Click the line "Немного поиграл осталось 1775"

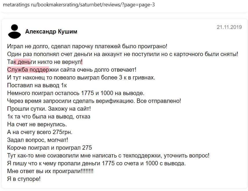click(x=75, y=93)
